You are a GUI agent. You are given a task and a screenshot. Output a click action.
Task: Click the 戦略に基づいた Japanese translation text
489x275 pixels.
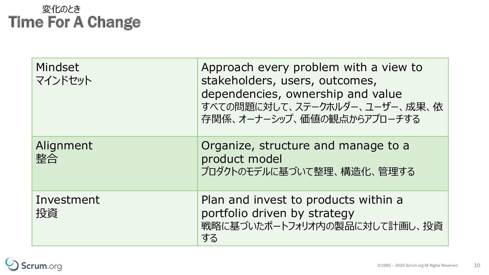(322, 232)
